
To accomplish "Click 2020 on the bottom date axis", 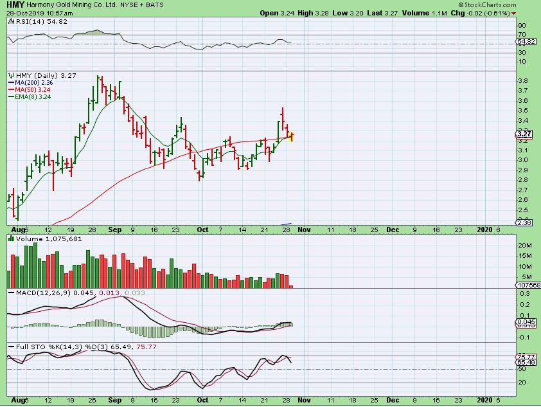I will 484,400.
